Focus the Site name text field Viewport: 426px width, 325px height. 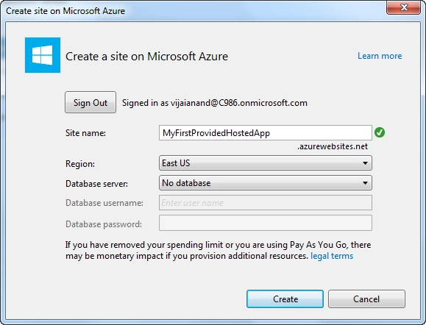tap(266, 133)
